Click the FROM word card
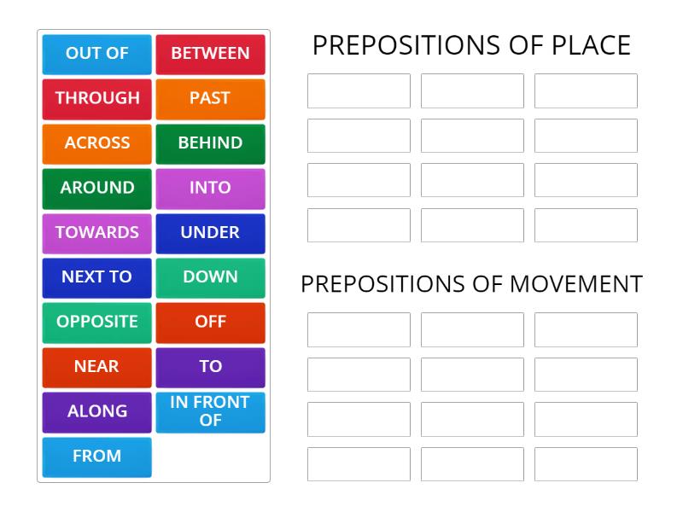 coord(96,457)
